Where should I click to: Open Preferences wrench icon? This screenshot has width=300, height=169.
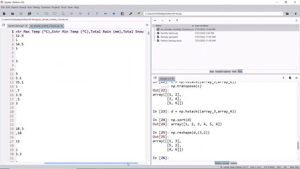(x=131, y=14)
